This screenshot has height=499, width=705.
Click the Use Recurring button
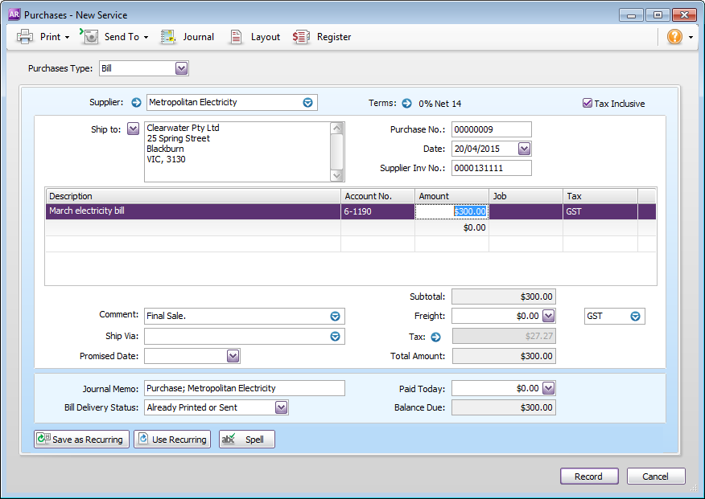point(172,440)
